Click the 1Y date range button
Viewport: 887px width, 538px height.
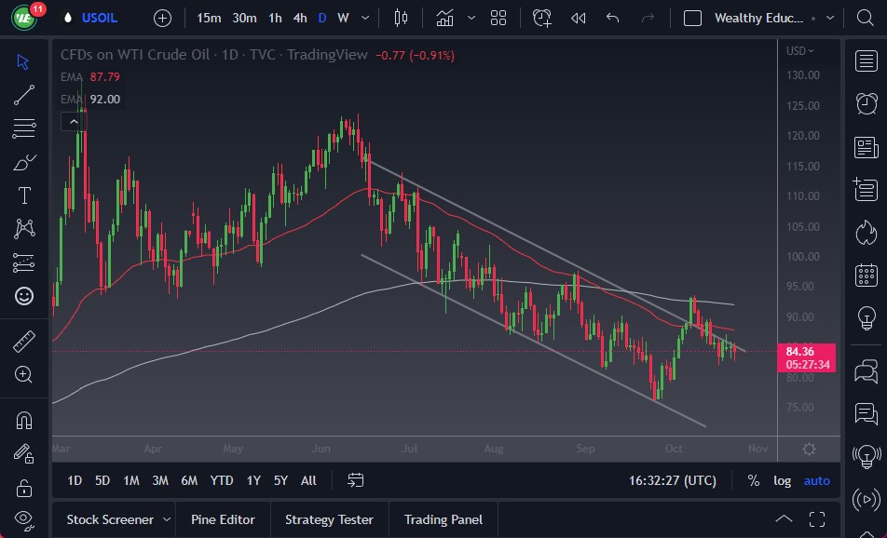pos(252,480)
